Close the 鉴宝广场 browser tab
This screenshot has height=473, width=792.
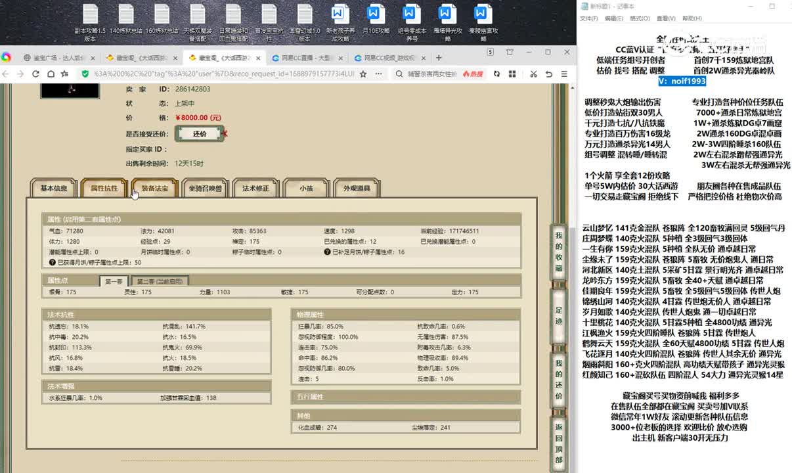coord(91,58)
